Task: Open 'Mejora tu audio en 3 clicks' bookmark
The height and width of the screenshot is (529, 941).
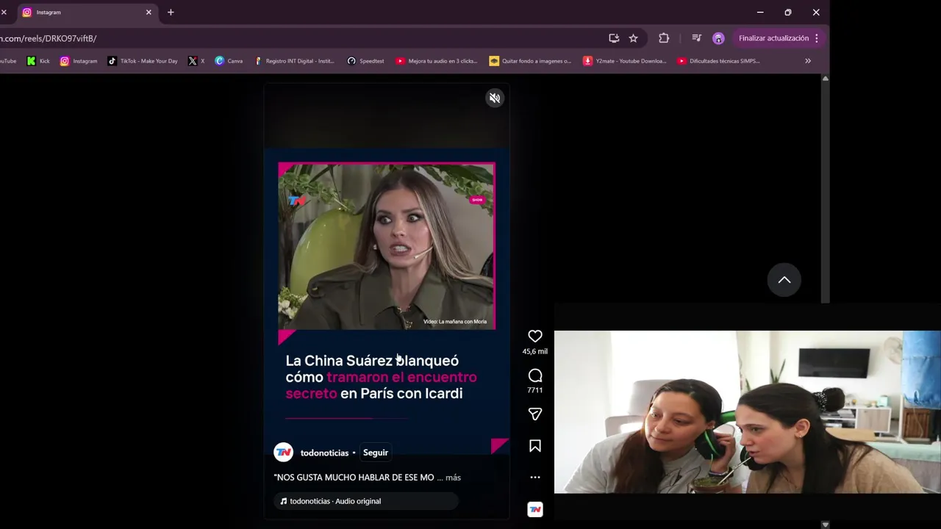Action: click(x=437, y=61)
